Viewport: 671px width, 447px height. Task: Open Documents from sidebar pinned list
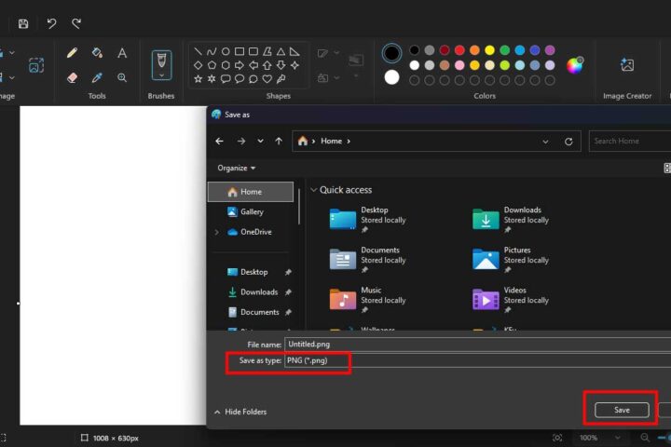pyautogui.click(x=259, y=312)
